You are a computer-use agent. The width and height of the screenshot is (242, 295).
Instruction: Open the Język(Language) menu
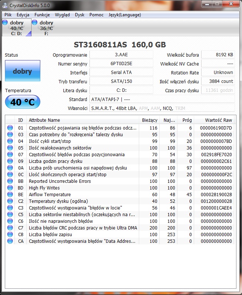[x=125, y=15]
